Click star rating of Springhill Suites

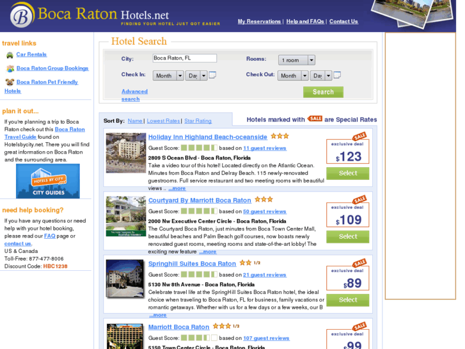point(249,263)
